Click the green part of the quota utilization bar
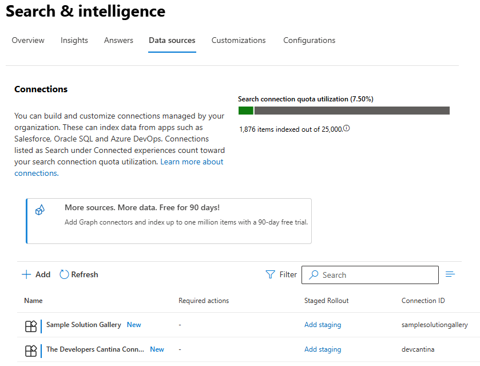The height and width of the screenshot is (366, 480). click(246, 111)
